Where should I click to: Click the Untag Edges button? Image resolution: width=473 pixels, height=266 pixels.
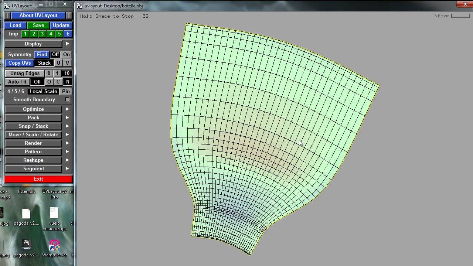pos(25,73)
